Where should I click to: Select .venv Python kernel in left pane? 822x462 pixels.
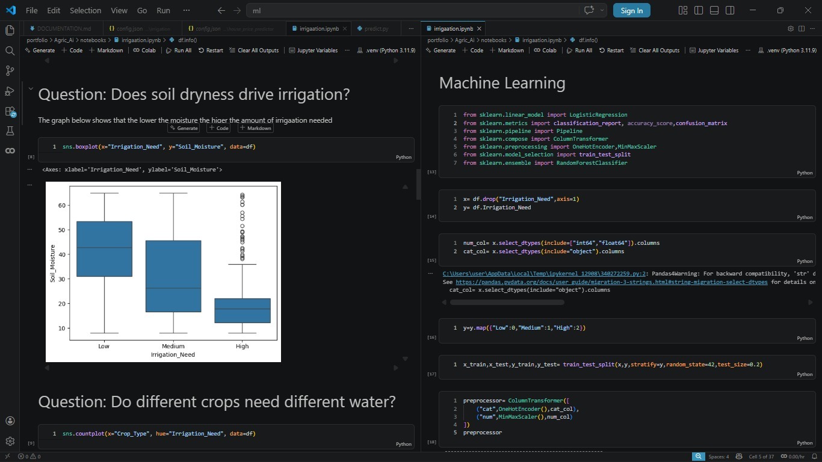pos(386,51)
